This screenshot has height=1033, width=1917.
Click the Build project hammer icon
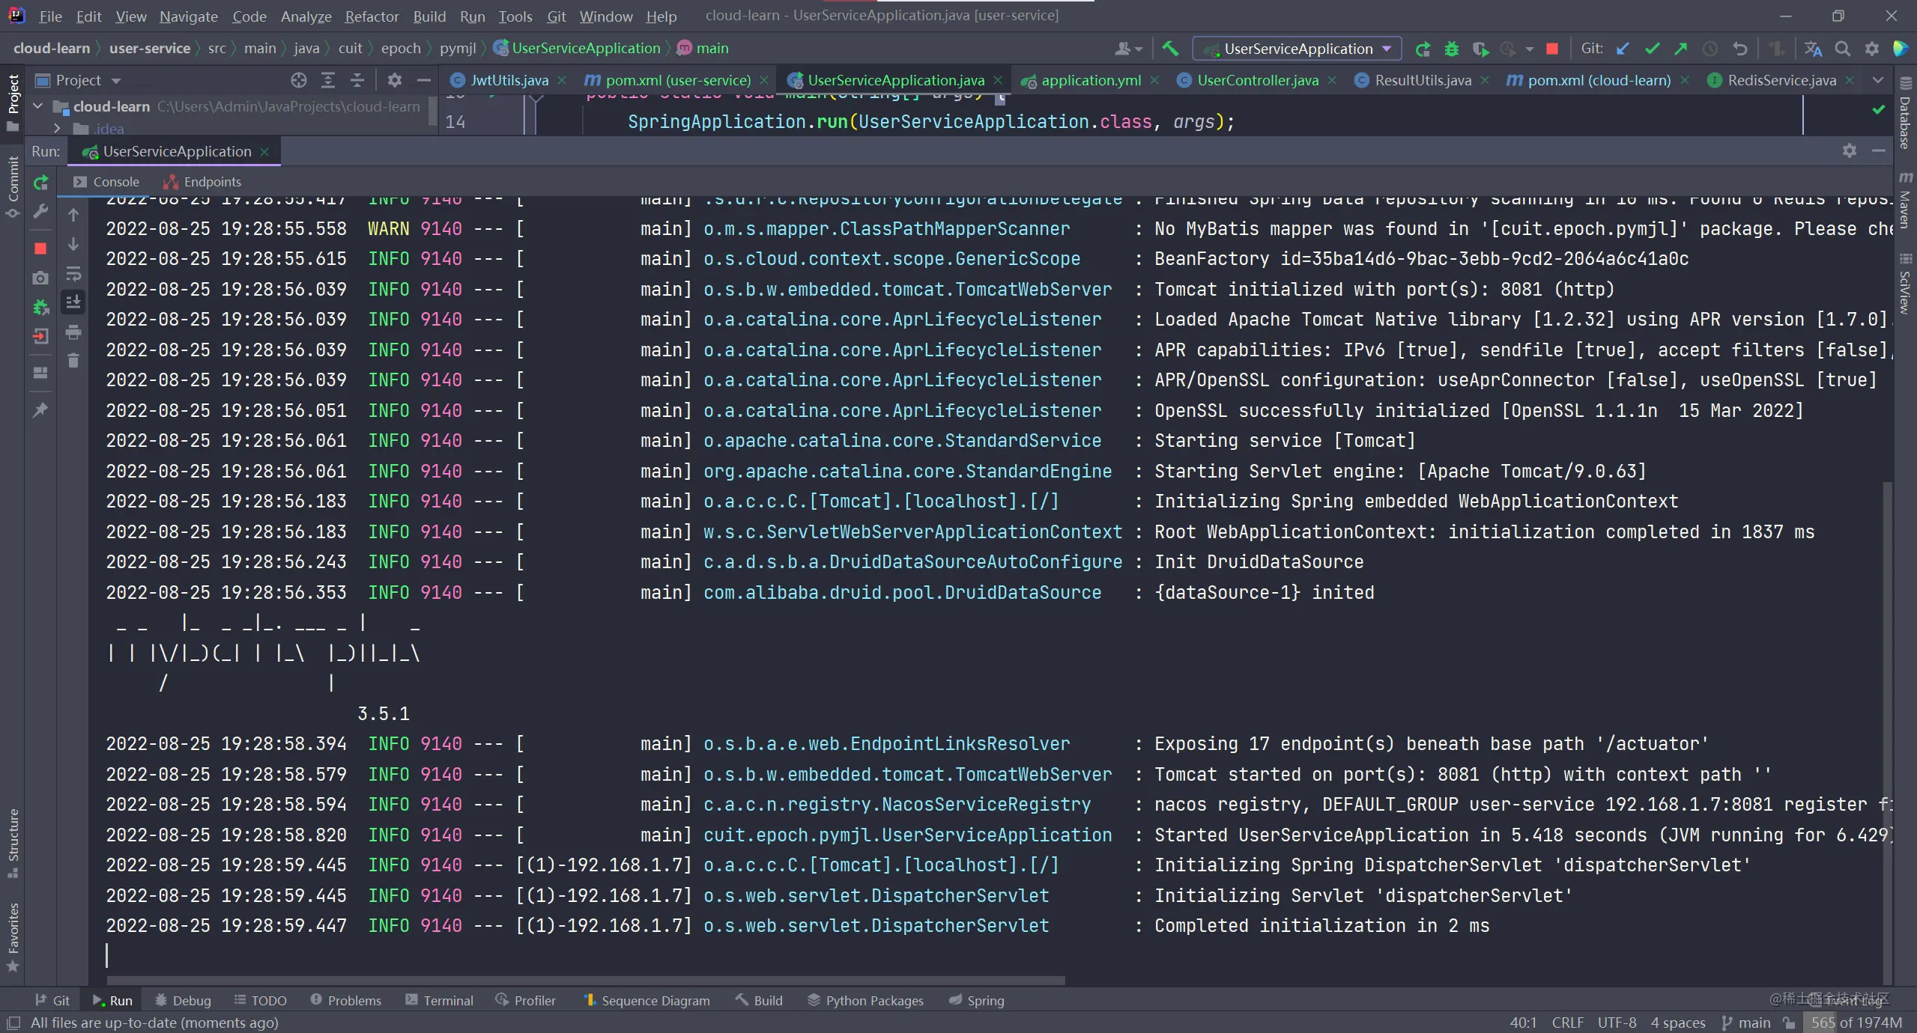1169,49
